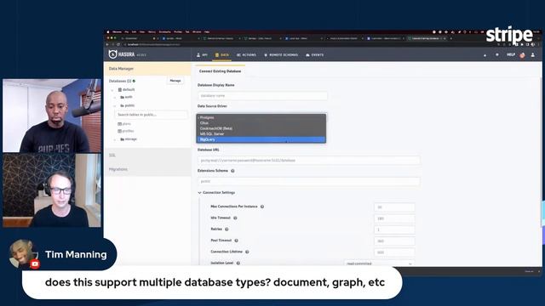Click the browser back arrow
Screen dimensions: 545x306
pos(107,44)
